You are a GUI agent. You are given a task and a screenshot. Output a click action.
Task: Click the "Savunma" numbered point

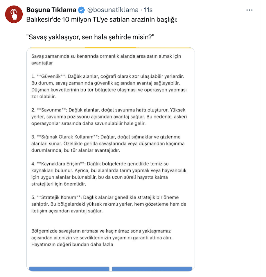[108, 117]
